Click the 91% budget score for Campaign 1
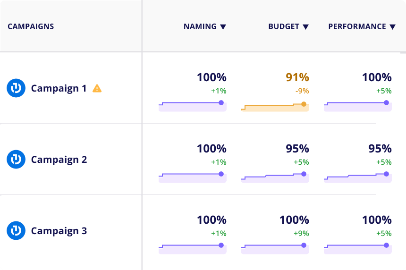The width and height of the screenshot is (406, 270). tap(297, 77)
